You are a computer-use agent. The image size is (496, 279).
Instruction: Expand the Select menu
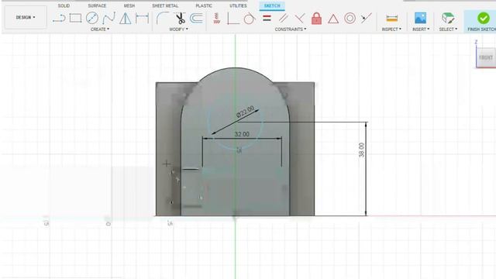(x=448, y=29)
